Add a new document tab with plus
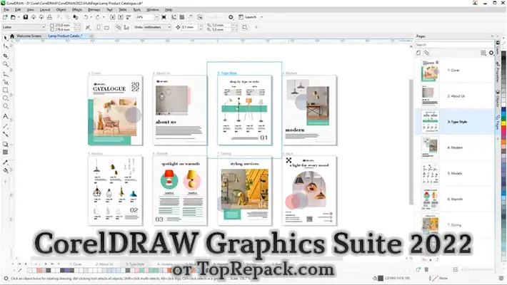This screenshot has height=285, width=507. [91, 36]
